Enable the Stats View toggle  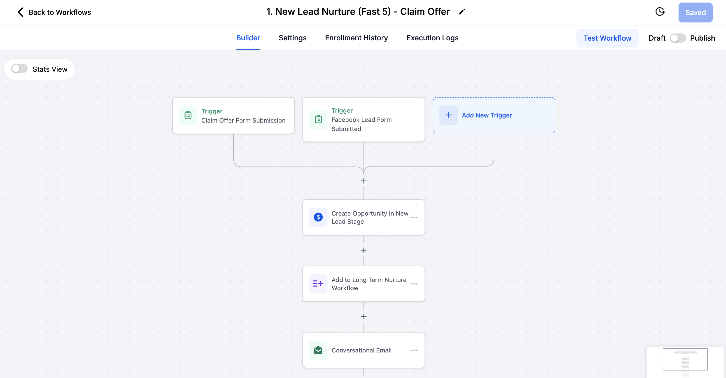19,69
